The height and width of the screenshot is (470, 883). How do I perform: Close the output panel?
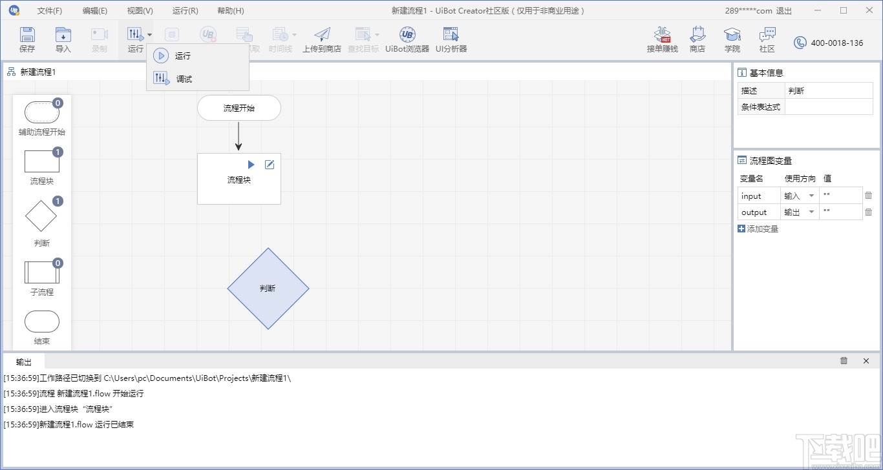tap(866, 361)
